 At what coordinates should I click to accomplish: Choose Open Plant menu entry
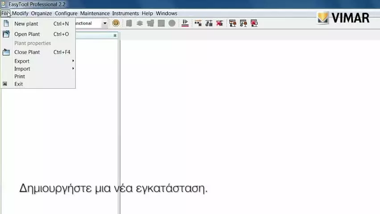(x=38, y=34)
